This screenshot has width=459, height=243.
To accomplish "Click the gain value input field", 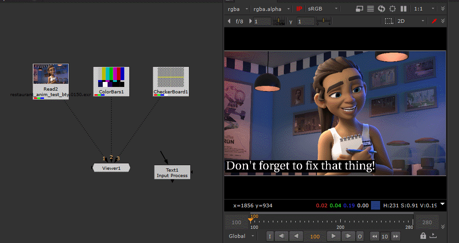I will pos(262,22).
